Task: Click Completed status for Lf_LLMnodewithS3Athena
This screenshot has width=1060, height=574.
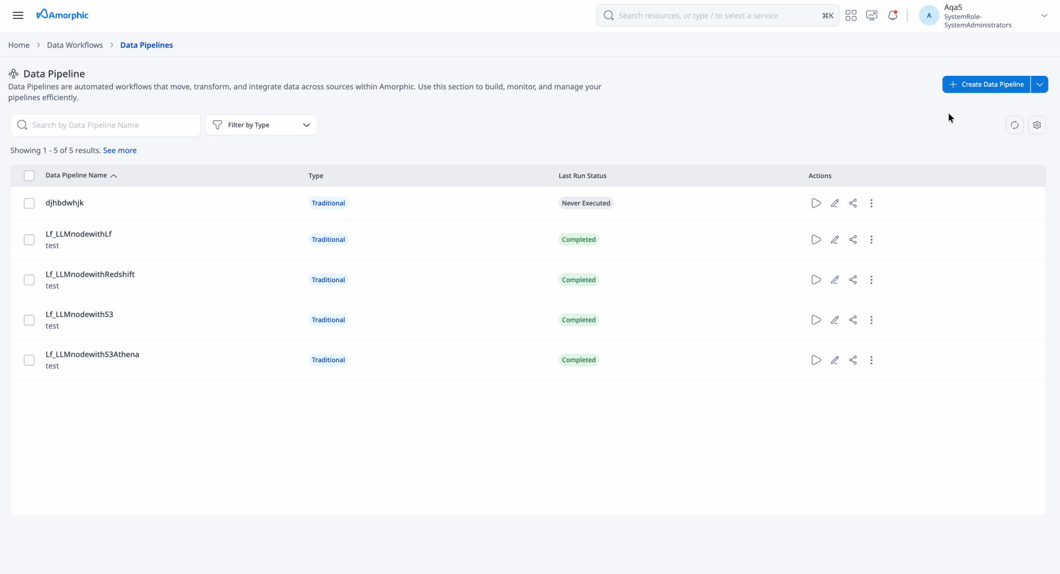Action: pyautogui.click(x=579, y=360)
